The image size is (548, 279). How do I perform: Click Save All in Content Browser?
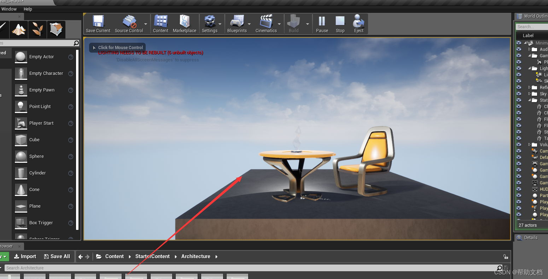(x=57, y=257)
